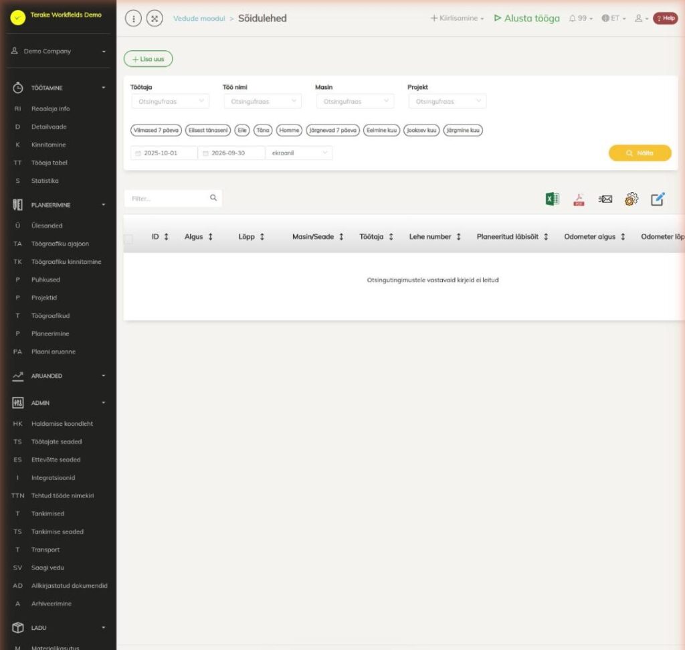The image size is (685, 650).
Task: Open the red Help button
Action: click(666, 18)
